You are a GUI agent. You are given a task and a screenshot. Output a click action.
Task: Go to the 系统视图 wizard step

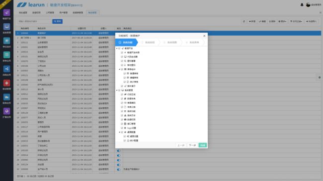pyautogui.click(x=170, y=43)
